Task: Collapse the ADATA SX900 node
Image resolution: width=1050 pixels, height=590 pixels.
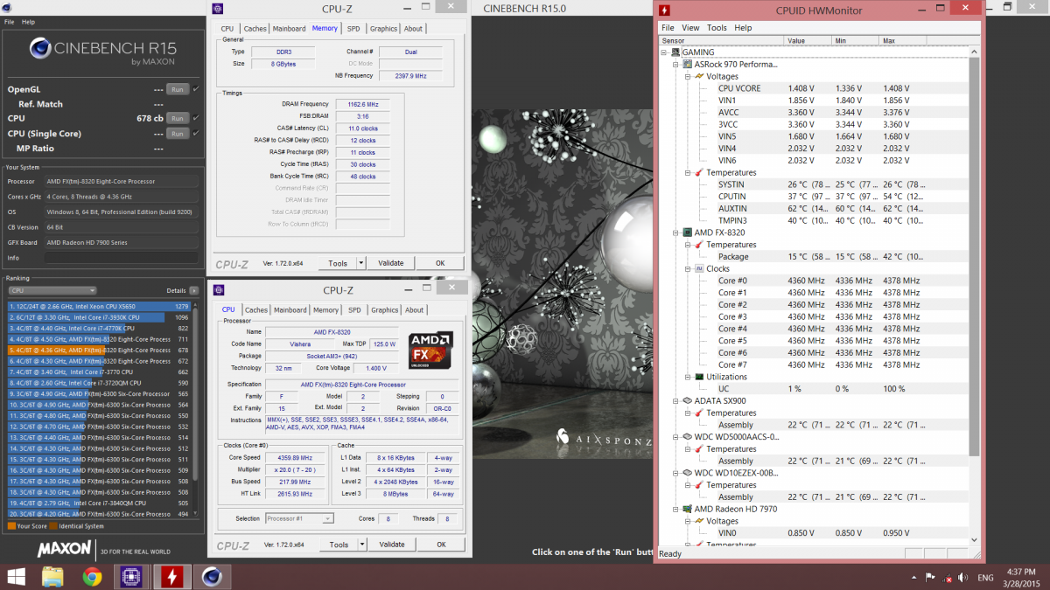Action: coord(676,401)
